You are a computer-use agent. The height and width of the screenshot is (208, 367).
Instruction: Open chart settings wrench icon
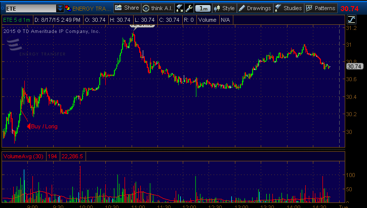(189, 8)
